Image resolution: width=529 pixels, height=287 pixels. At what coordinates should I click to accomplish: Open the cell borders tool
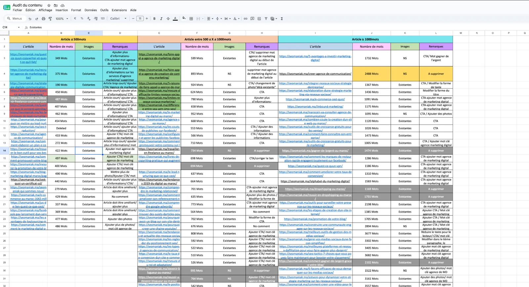click(x=191, y=19)
